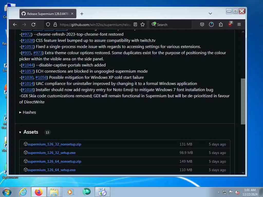Open the Windows Start button

[7, 192]
